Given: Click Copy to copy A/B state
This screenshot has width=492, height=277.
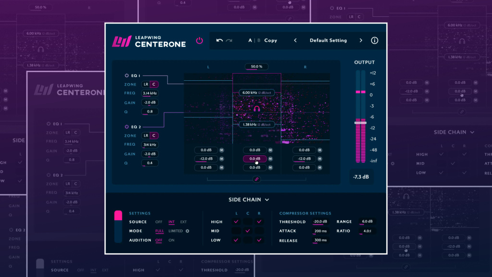Looking at the screenshot, I should point(271,40).
